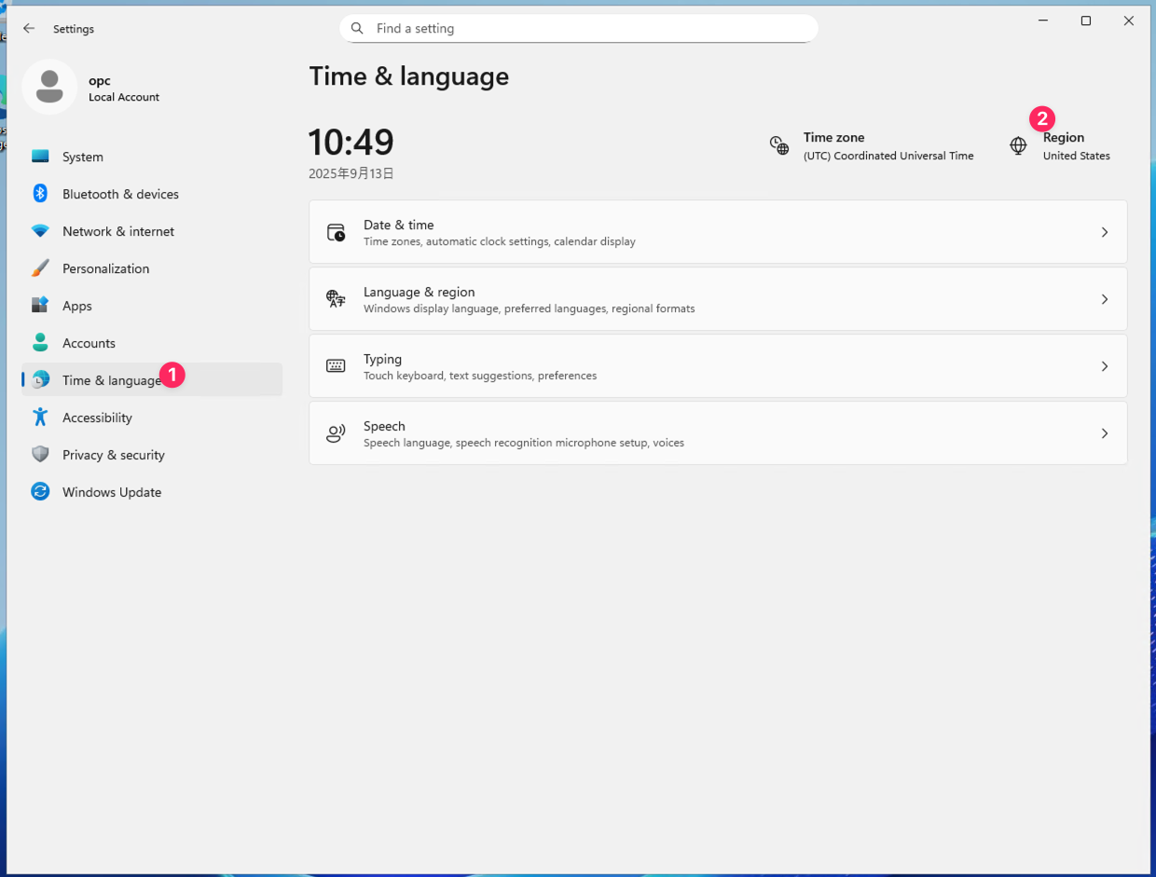Click the Accessibility figure icon
The image size is (1156, 877).
(x=40, y=418)
